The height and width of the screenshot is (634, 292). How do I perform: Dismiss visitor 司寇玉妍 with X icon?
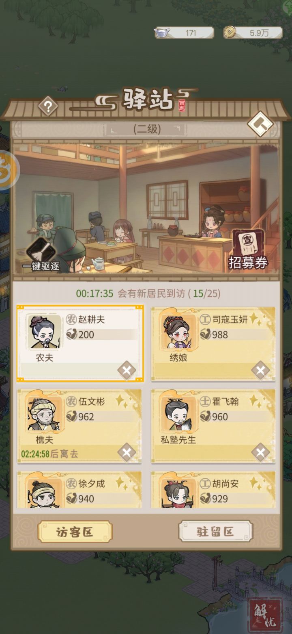(260, 370)
